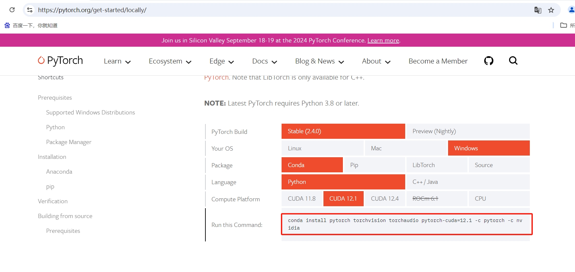
Task: Jump to Supported Windows Distributions
Action: [x=91, y=112]
